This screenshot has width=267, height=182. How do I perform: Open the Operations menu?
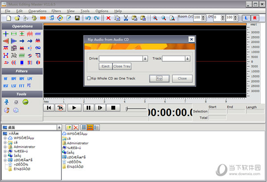(x=37, y=11)
